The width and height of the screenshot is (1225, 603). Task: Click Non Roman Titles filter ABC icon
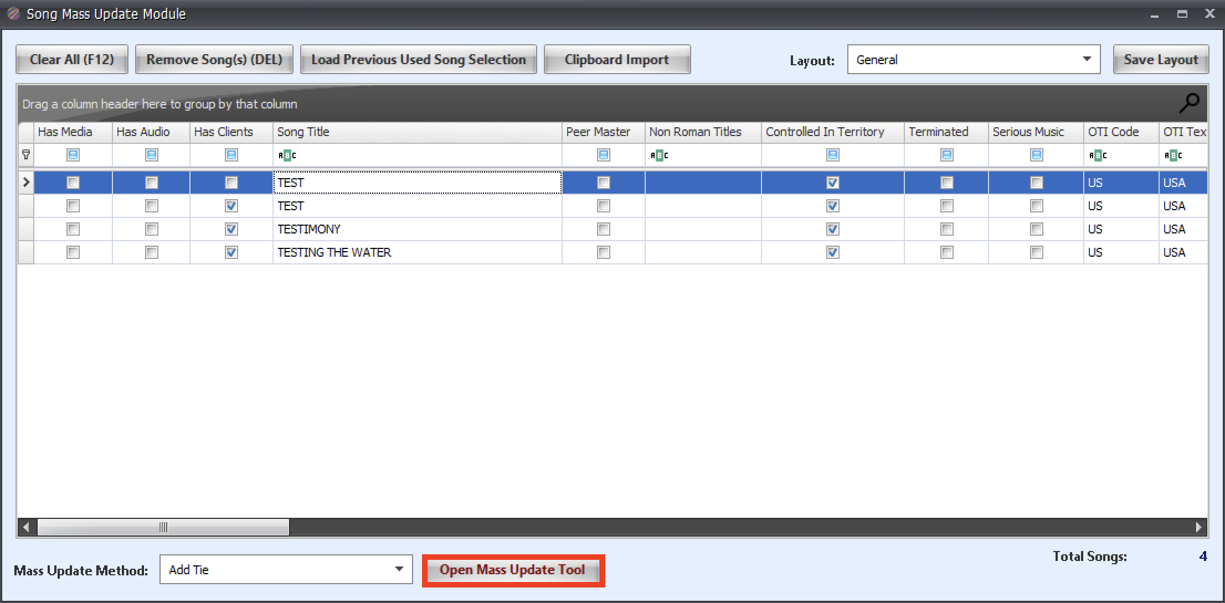point(659,155)
